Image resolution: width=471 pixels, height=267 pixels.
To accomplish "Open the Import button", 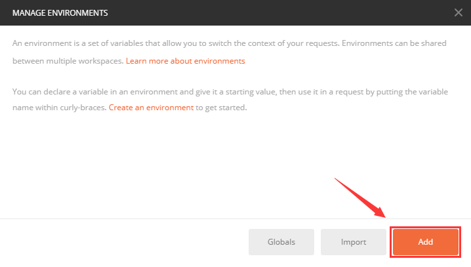I will click(x=353, y=242).
